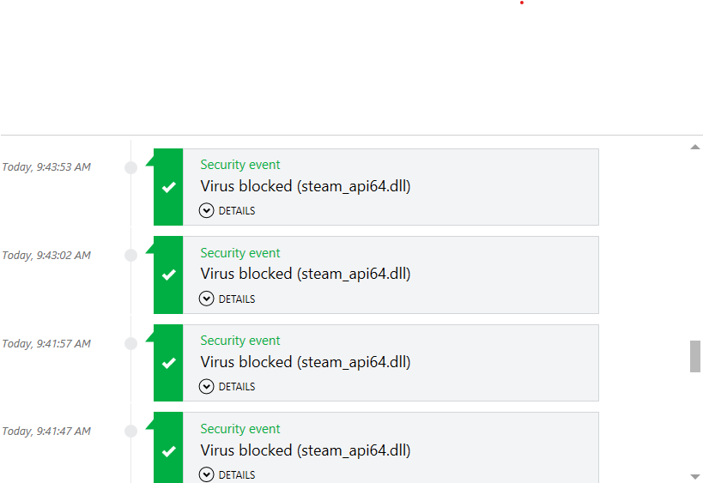Expand details chevron for 9:43:02 AM event
Screen dimensions: 703x483
click(x=206, y=299)
